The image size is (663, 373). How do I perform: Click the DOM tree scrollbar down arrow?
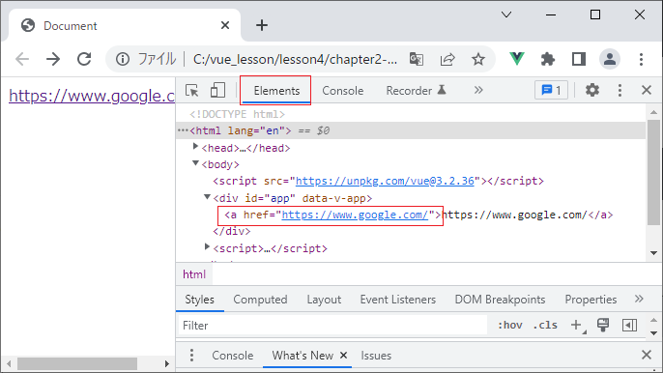click(653, 253)
